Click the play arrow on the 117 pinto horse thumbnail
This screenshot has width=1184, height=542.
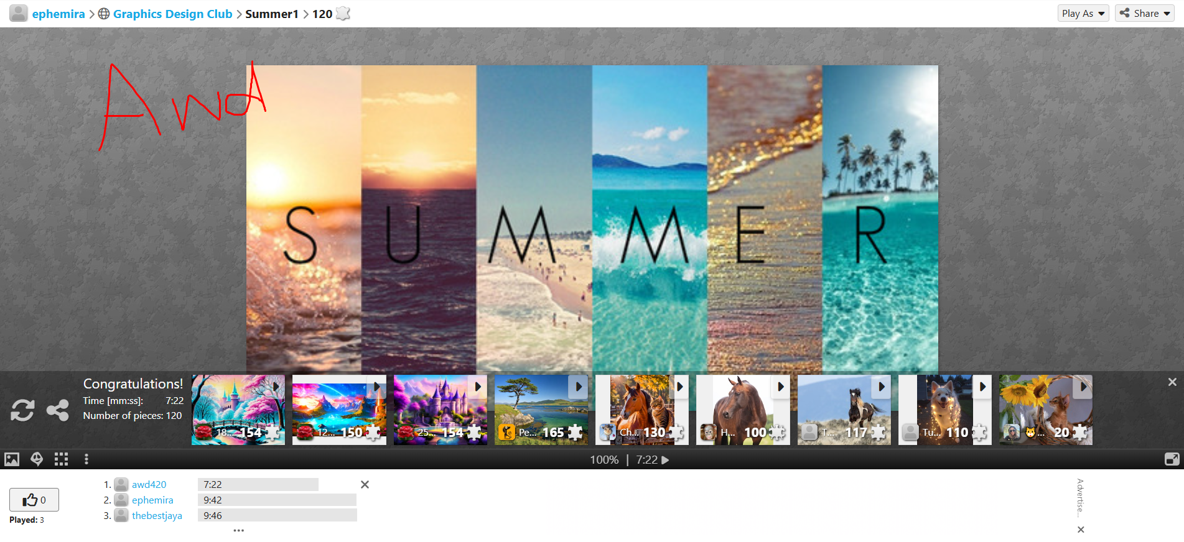coord(882,387)
